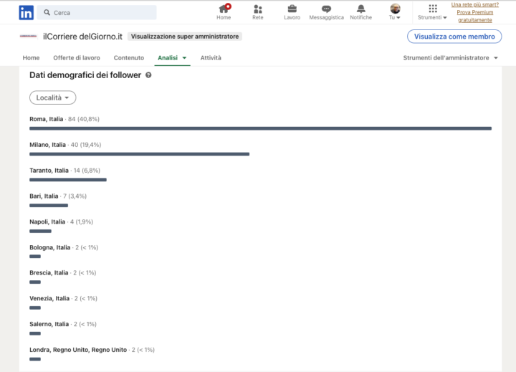Select the Attività tab
The image size is (516, 372).
click(x=211, y=58)
